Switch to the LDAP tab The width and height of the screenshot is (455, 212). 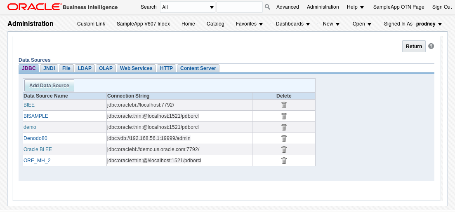(x=85, y=68)
